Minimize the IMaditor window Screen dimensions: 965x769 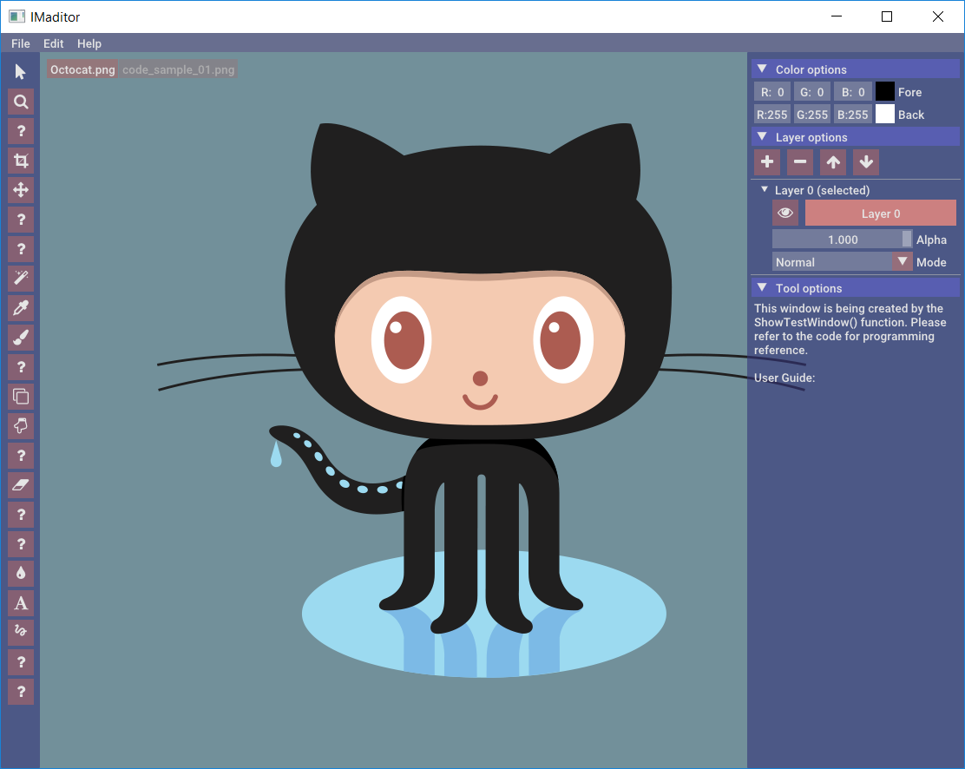(837, 16)
